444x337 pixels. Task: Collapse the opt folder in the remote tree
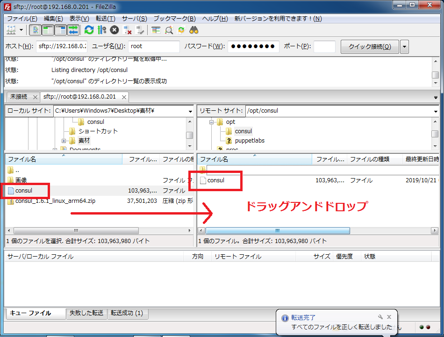(211, 122)
